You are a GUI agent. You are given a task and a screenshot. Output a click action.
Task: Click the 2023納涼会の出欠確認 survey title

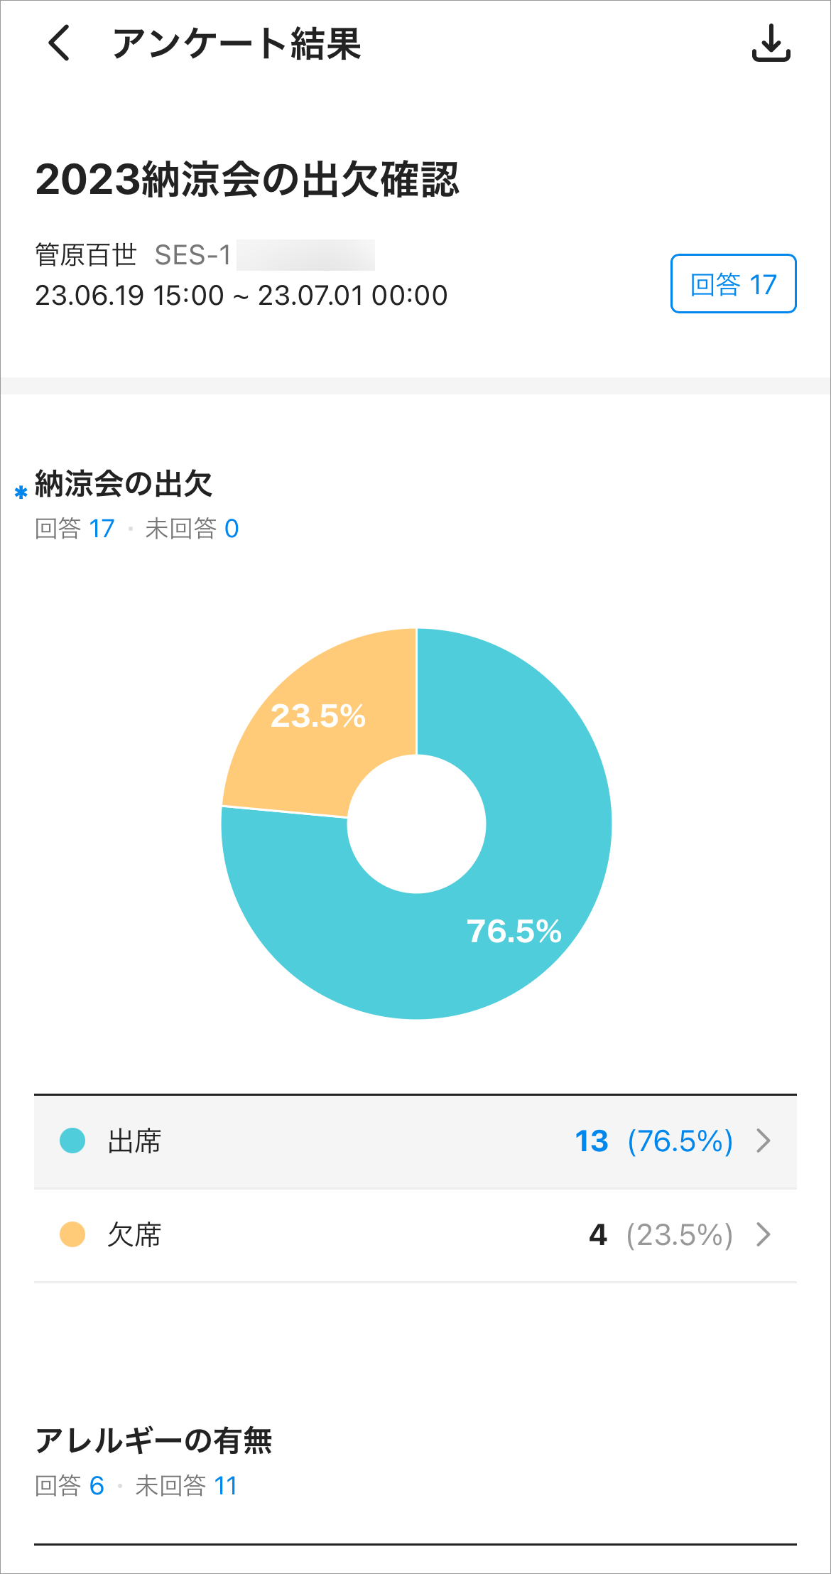coord(247,179)
